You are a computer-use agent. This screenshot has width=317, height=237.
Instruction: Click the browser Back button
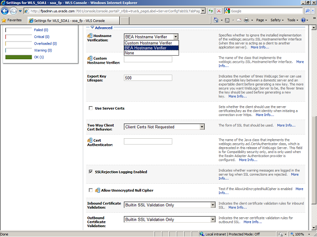click(6, 11)
